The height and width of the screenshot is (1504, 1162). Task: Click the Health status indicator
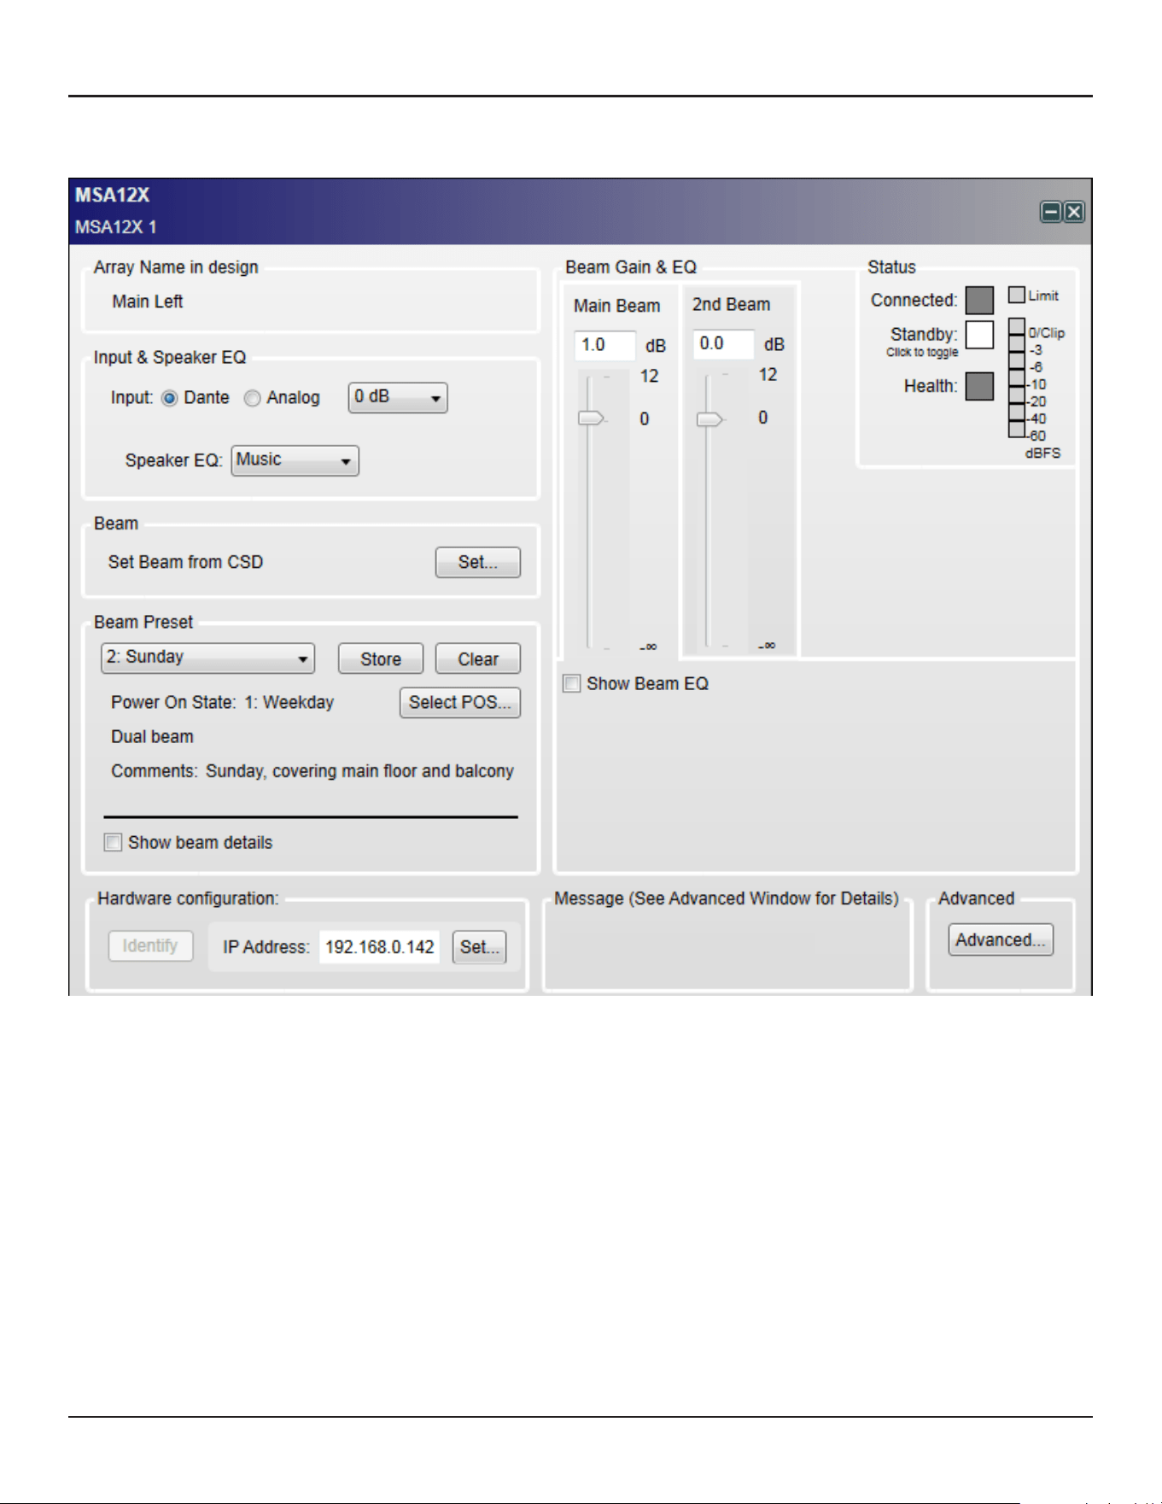pos(979,386)
